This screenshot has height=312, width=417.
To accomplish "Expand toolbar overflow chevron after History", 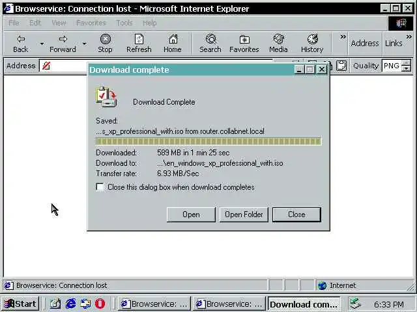I will point(343,36).
